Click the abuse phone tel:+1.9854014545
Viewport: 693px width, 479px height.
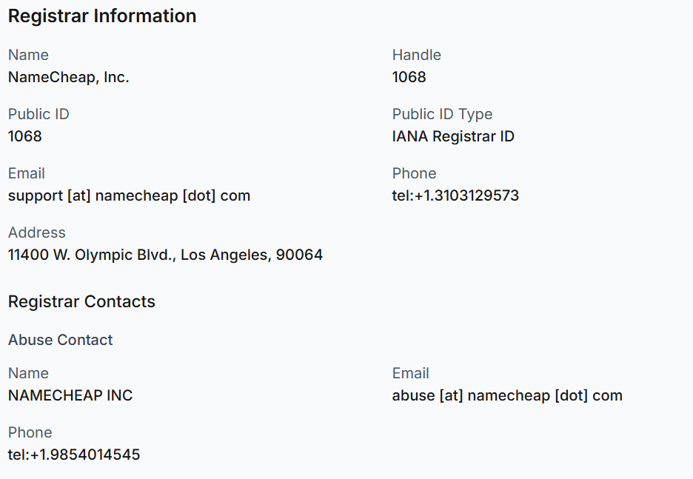click(74, 455)
